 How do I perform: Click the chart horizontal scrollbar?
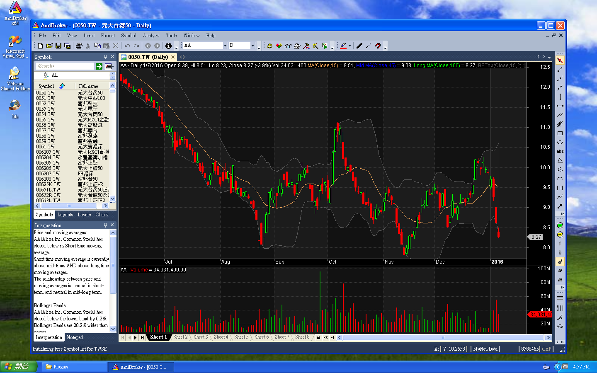click(x=444, y=337)
